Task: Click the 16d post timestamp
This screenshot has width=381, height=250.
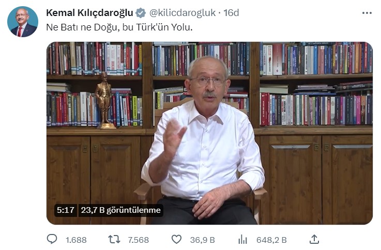Action: (231, 12)
